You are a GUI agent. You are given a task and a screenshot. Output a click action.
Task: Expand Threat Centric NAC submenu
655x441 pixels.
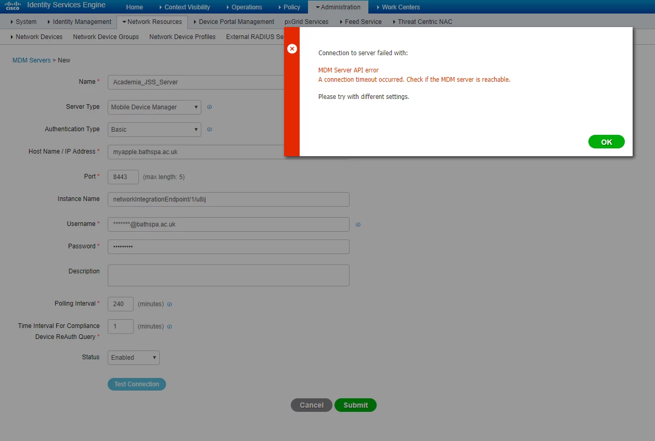[422, 22]
